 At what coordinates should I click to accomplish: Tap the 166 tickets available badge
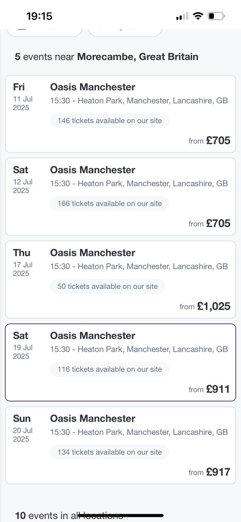click(x=110, y=204)
